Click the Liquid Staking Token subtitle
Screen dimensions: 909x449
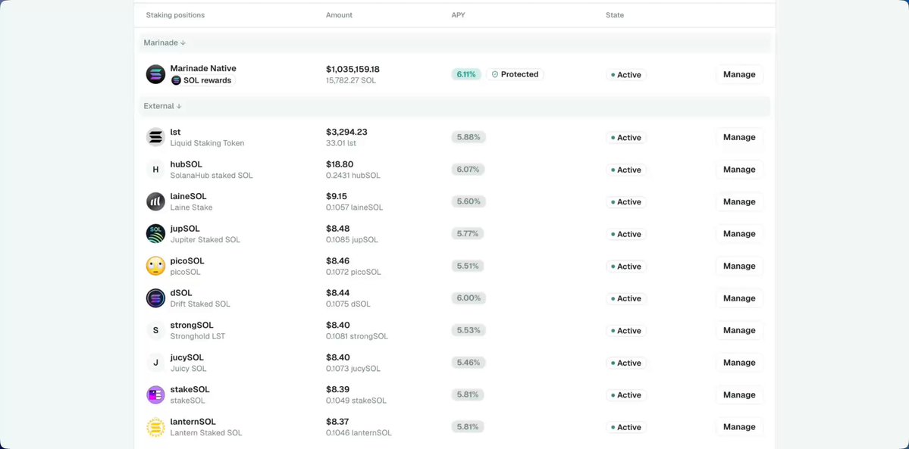(x=207, y=143)
